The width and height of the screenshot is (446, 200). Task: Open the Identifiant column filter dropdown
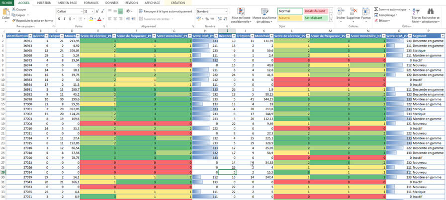pyautogui.click(x=30, y=36)
